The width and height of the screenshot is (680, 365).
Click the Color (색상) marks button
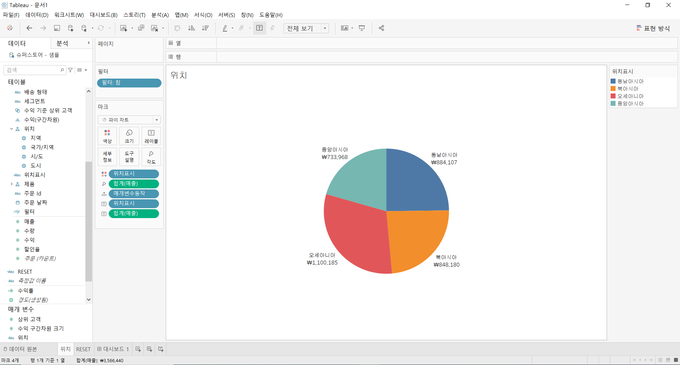click(x=107, y=136)
